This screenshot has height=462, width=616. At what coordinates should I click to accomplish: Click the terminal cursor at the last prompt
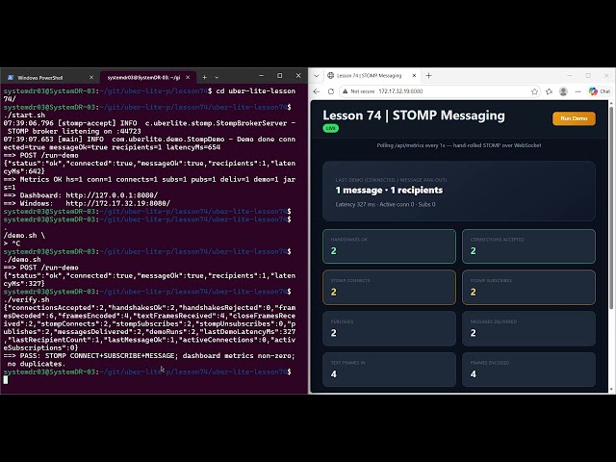[6, 379]
